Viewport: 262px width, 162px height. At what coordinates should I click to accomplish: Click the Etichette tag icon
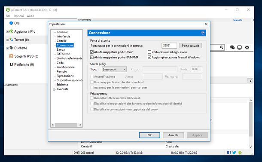point(11,48)
